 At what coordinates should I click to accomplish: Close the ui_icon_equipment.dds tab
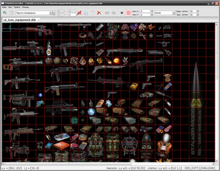click(x=39, y=20)
